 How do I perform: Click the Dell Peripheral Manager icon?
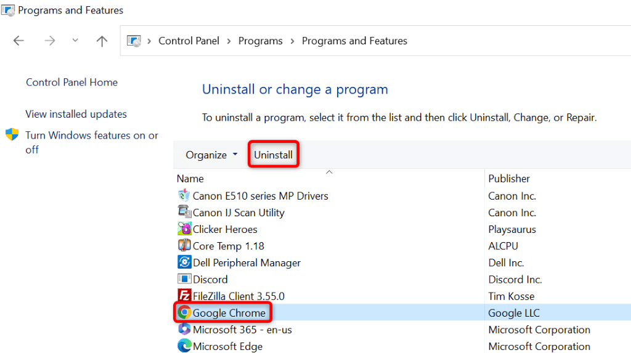[x=184, y=262]
